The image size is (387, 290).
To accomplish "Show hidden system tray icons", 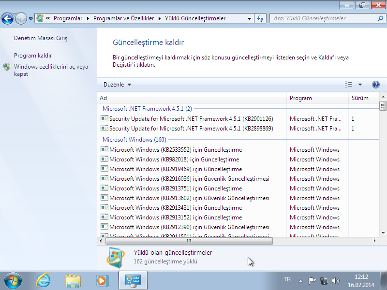I will tap(300, 280).
